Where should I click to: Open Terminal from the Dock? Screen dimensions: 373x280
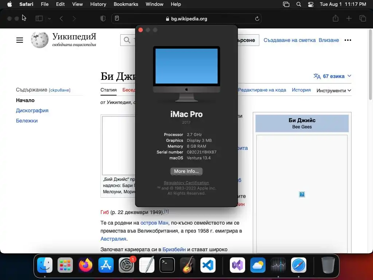click(x=167, y=265)
